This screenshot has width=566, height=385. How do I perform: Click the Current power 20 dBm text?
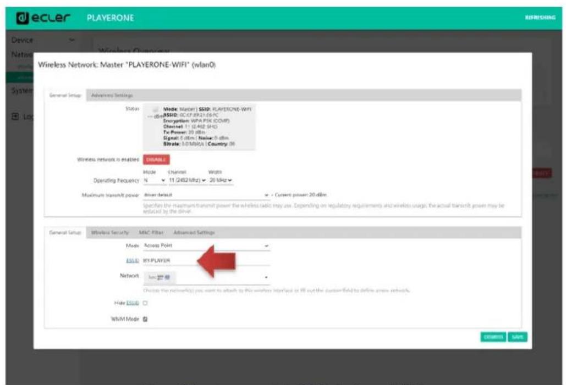301,194
